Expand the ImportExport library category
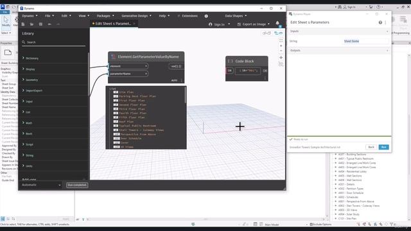 tap(54, 90)
